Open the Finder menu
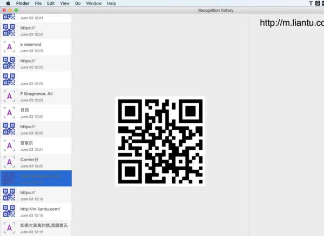This screenshot has width=324, height=236. click(23, 3)
